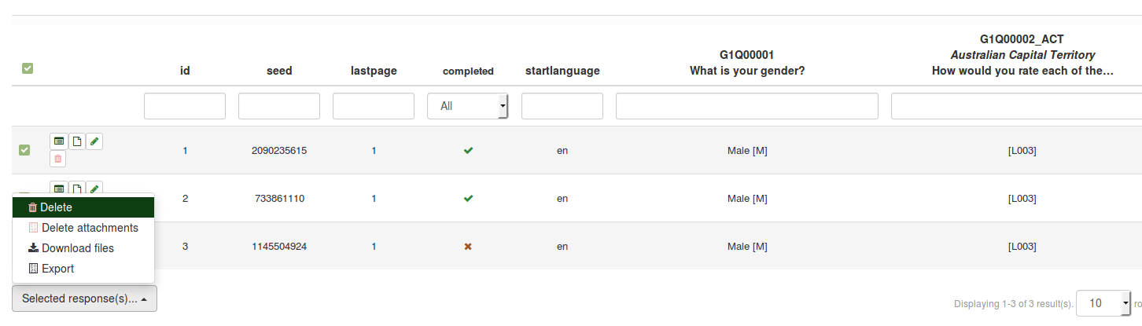
Task: Click view details icon for response 1
Action: click(x=58, y=141)
